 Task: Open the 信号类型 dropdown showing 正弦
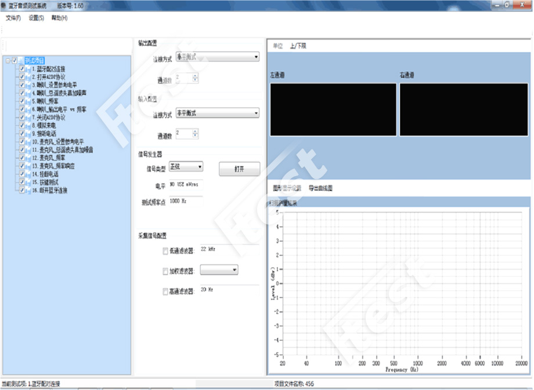189,167
